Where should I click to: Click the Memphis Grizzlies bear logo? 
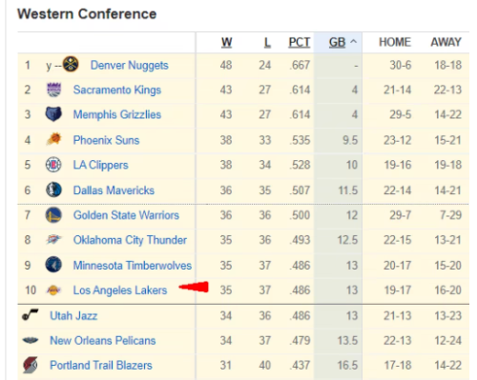click(53, 114)
